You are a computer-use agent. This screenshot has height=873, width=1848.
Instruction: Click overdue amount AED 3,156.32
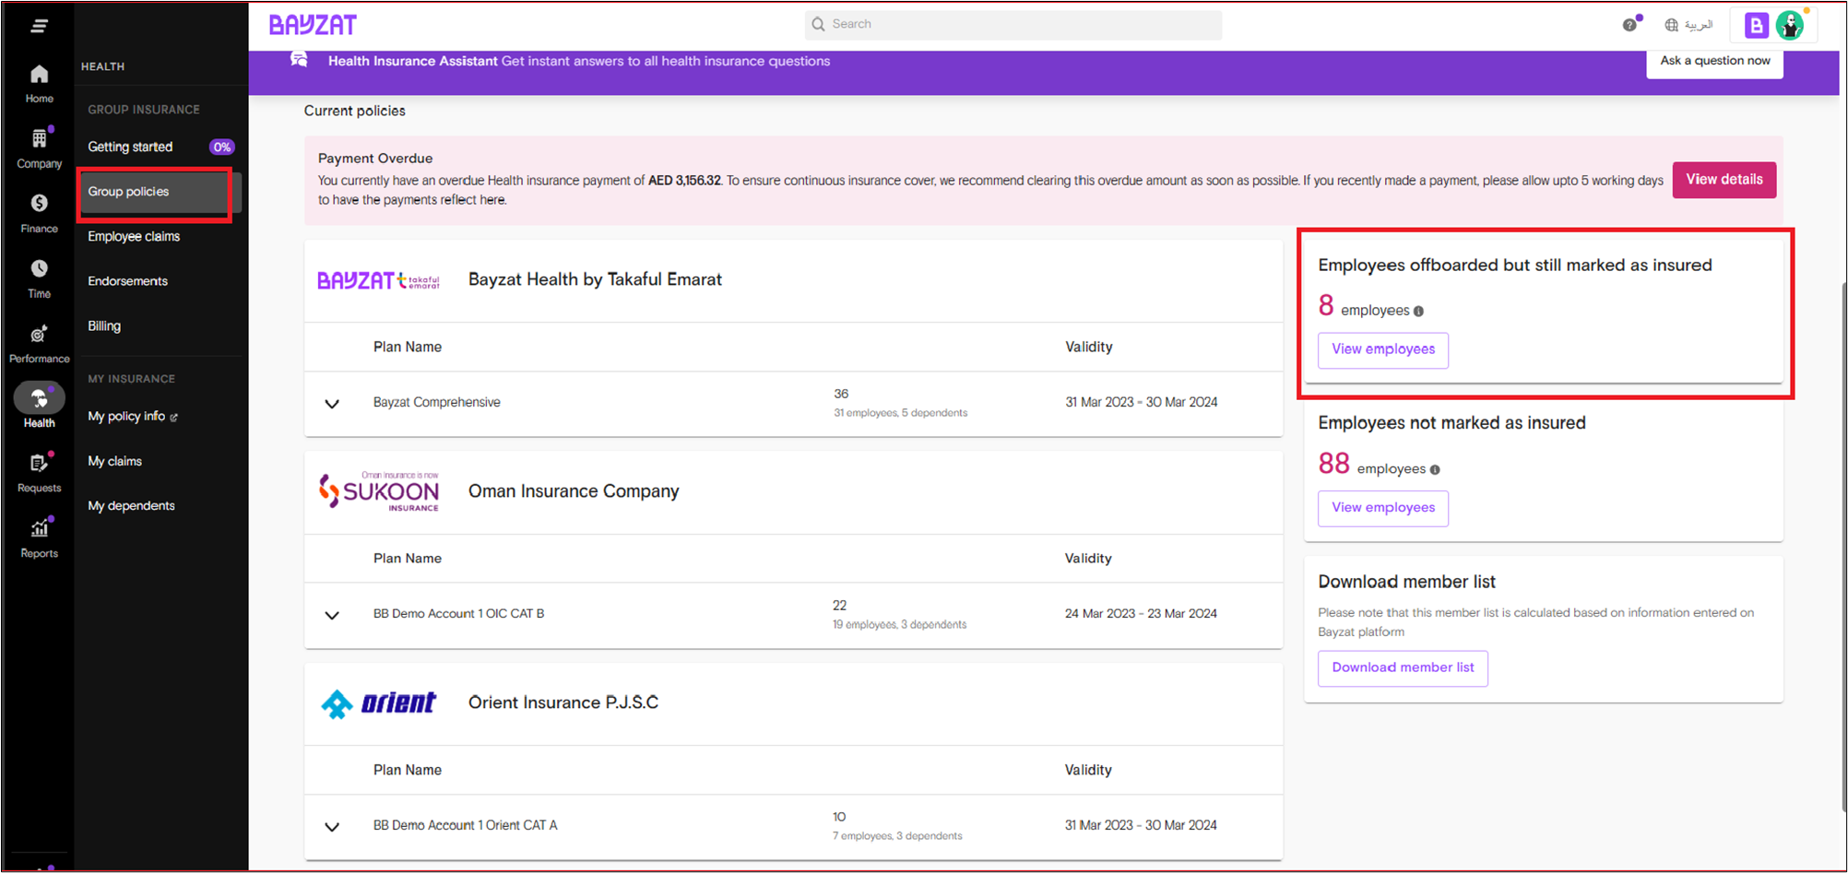click(x=684, y=181)
